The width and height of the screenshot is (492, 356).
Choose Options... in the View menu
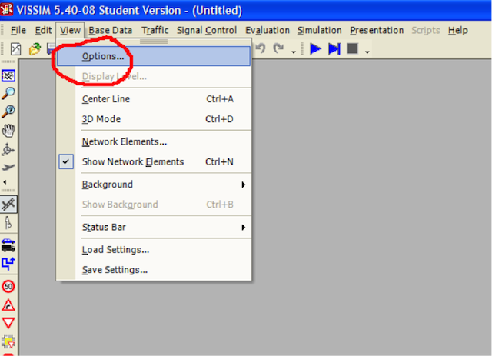(x=103, y=57)
